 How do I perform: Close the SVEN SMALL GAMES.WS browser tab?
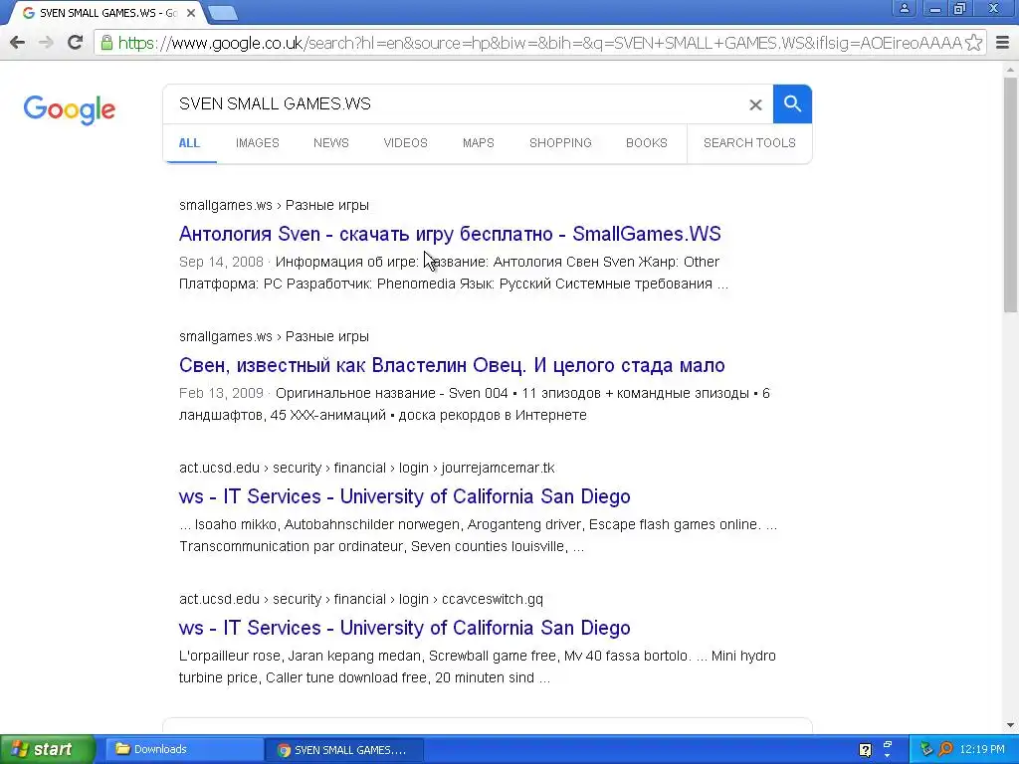coord(191,13)
